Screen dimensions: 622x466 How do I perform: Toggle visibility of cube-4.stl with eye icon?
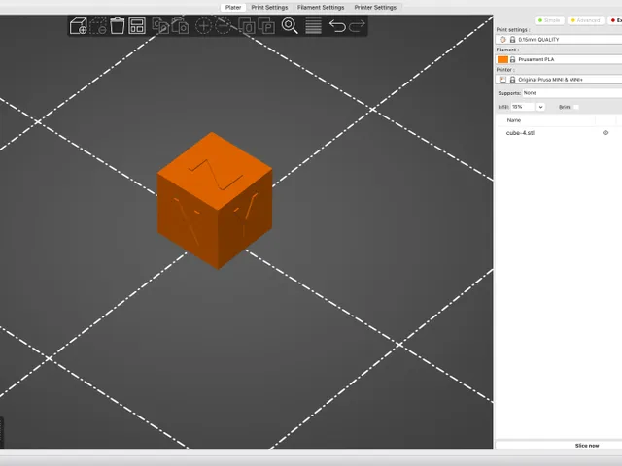pos(605,133)
